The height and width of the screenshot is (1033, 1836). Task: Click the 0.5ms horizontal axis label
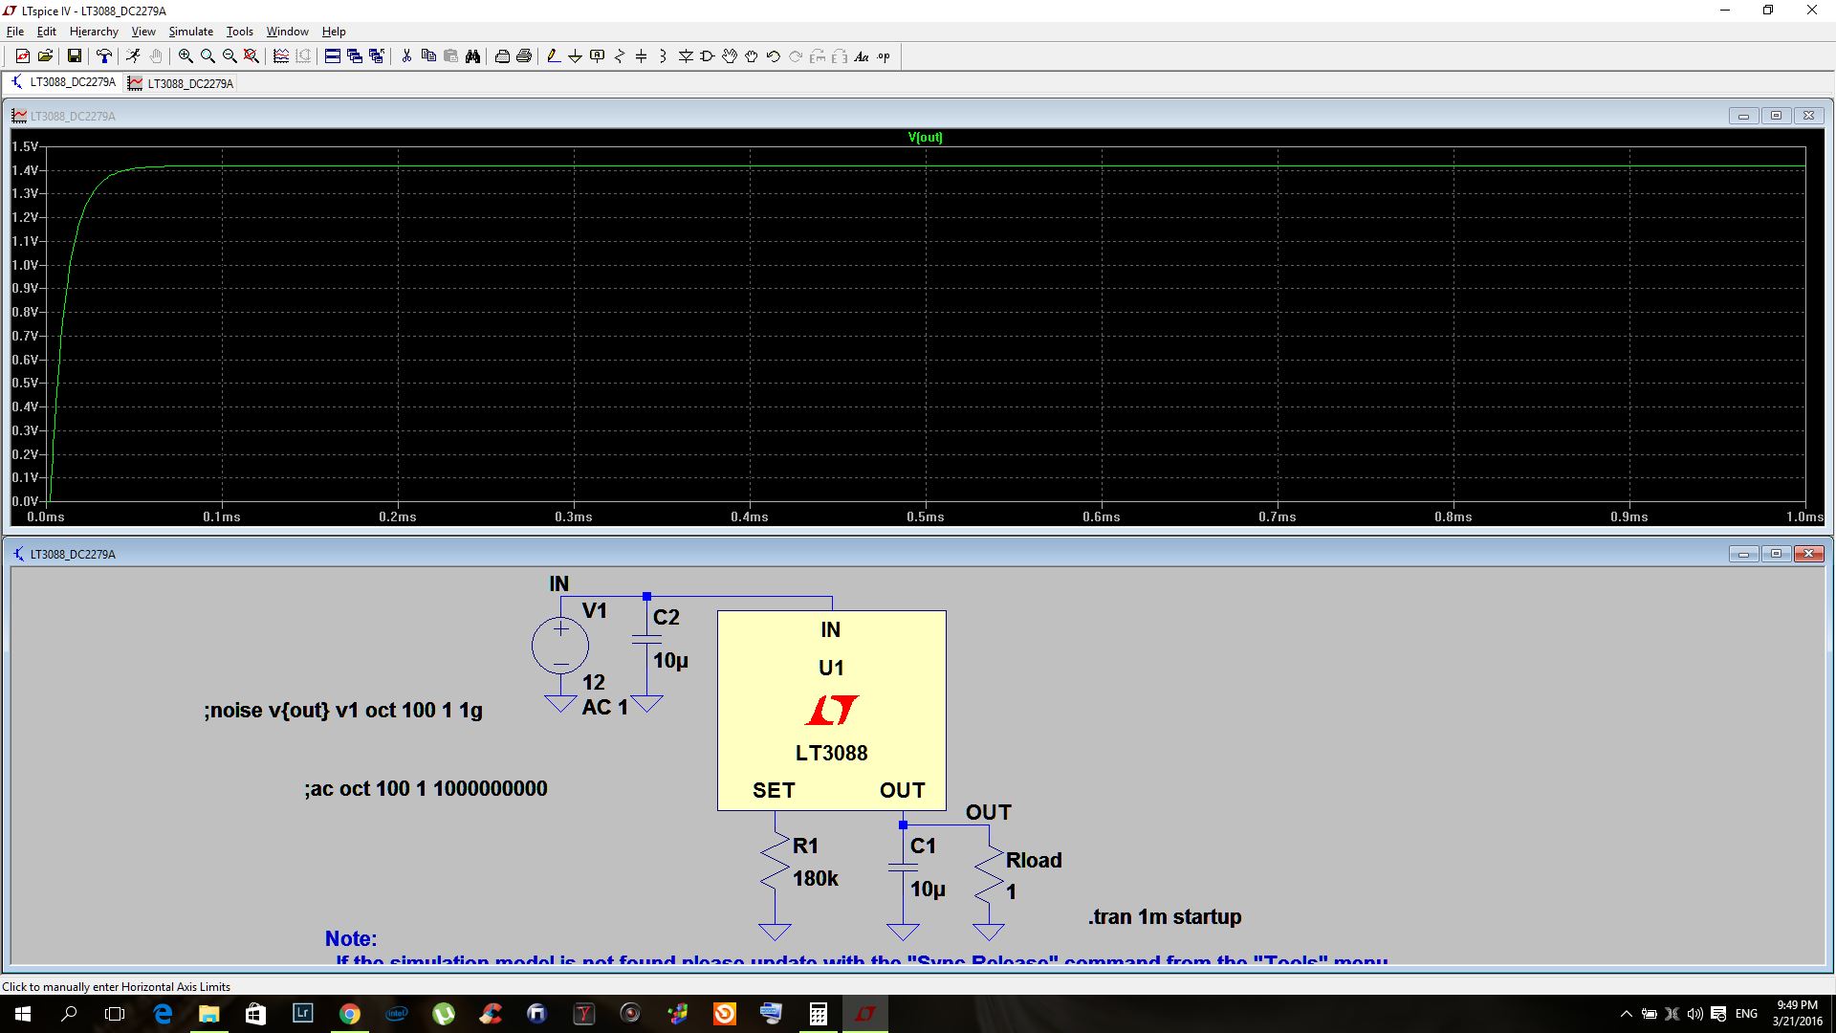pos(925,516)
